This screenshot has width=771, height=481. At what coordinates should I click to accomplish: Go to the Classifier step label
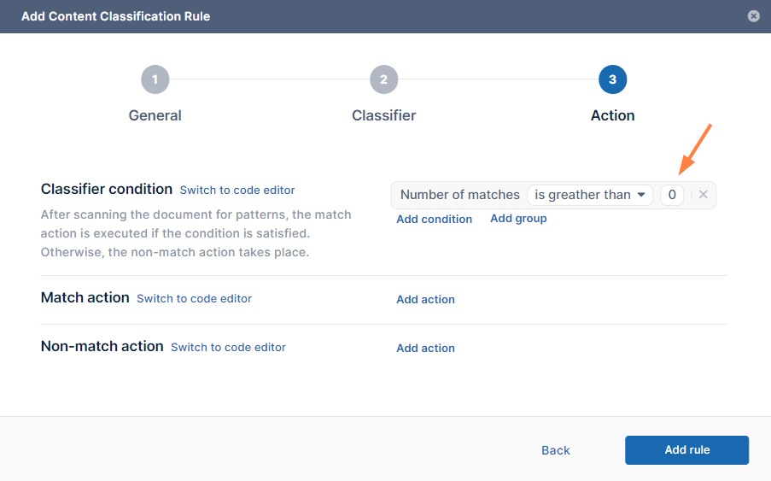383,115
